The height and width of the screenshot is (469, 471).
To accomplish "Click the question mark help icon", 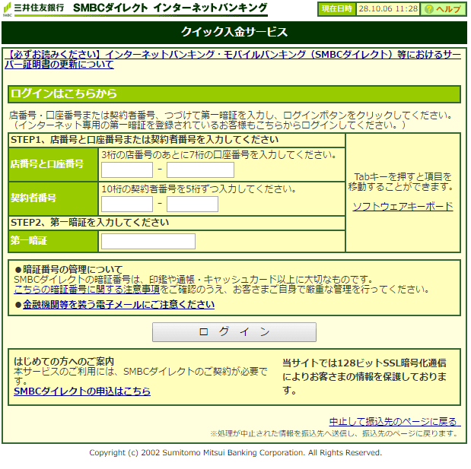I will tap(428, 9).
